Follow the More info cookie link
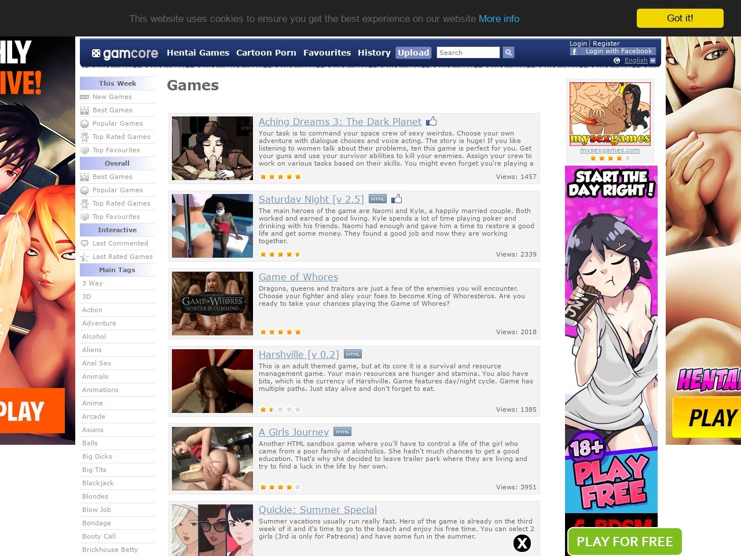This screenshot has width=741, height=556. pyautogui.click(x=498, y=19)
